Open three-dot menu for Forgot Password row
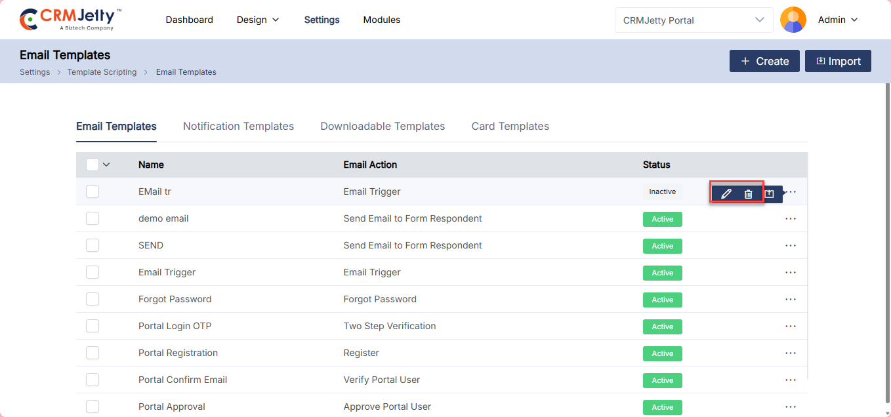This screenshot has width=891, height=417. click(790, 300)
